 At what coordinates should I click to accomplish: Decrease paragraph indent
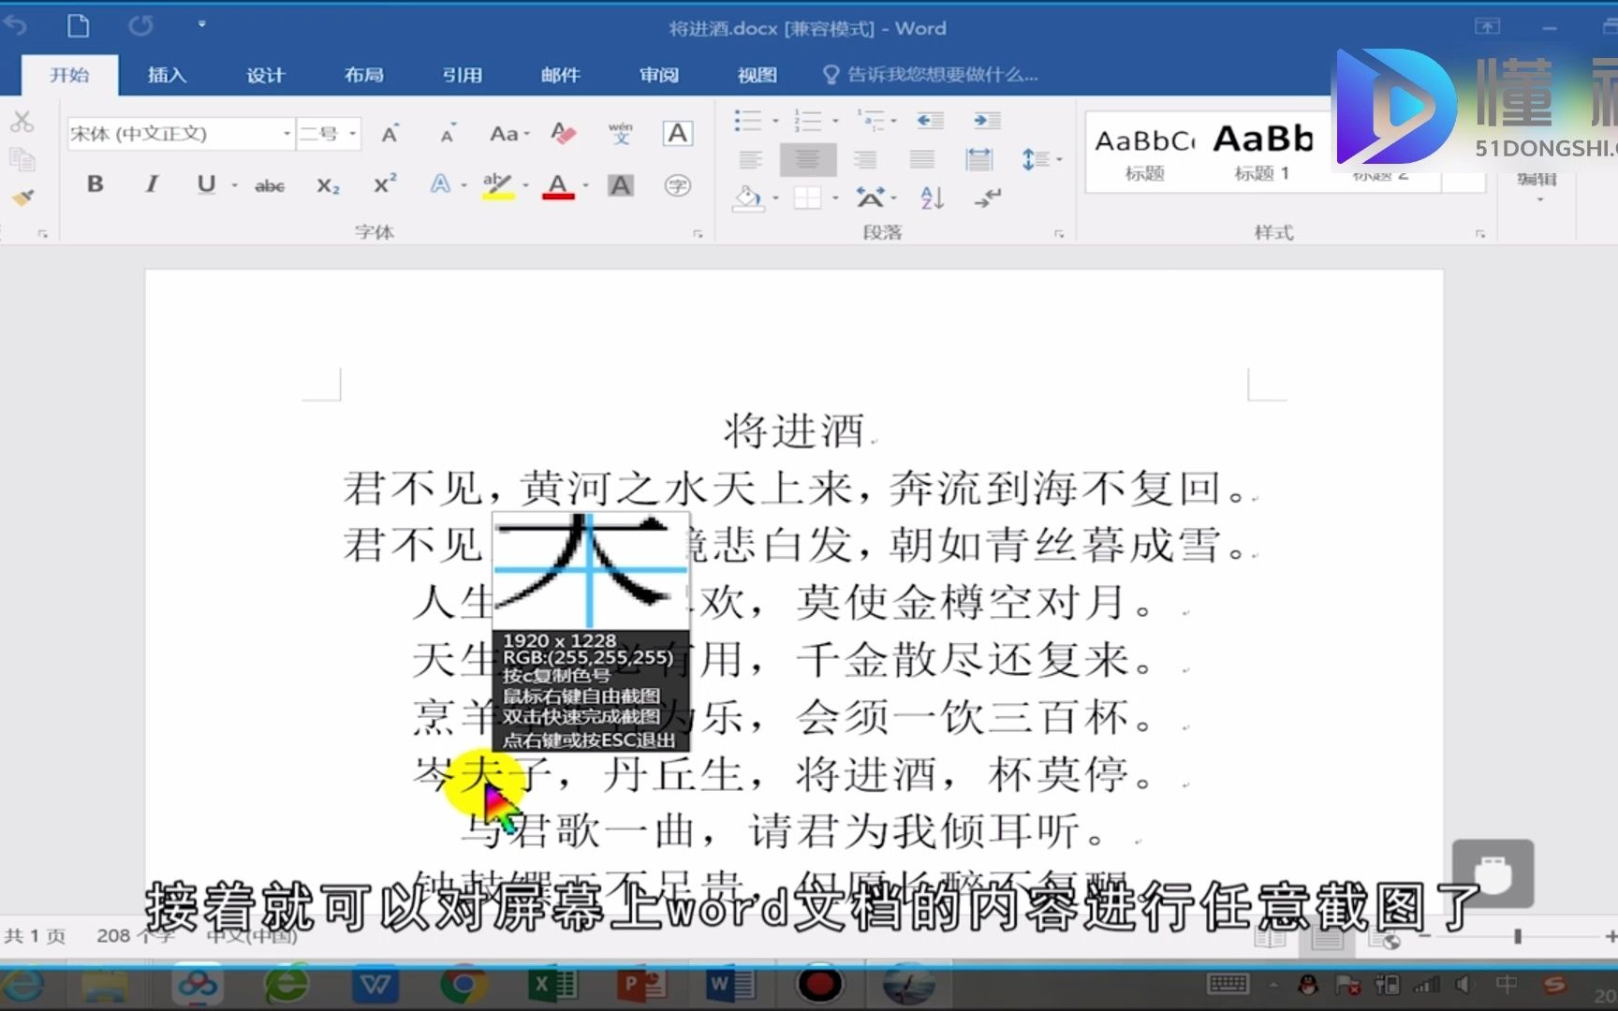click(x=930, y=121)
